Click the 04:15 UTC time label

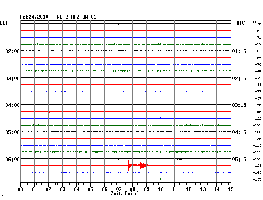click(239, 132)
